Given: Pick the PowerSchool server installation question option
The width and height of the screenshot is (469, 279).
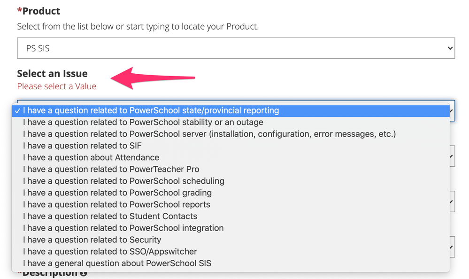Looking at the screenshot, I should [209, 134].
